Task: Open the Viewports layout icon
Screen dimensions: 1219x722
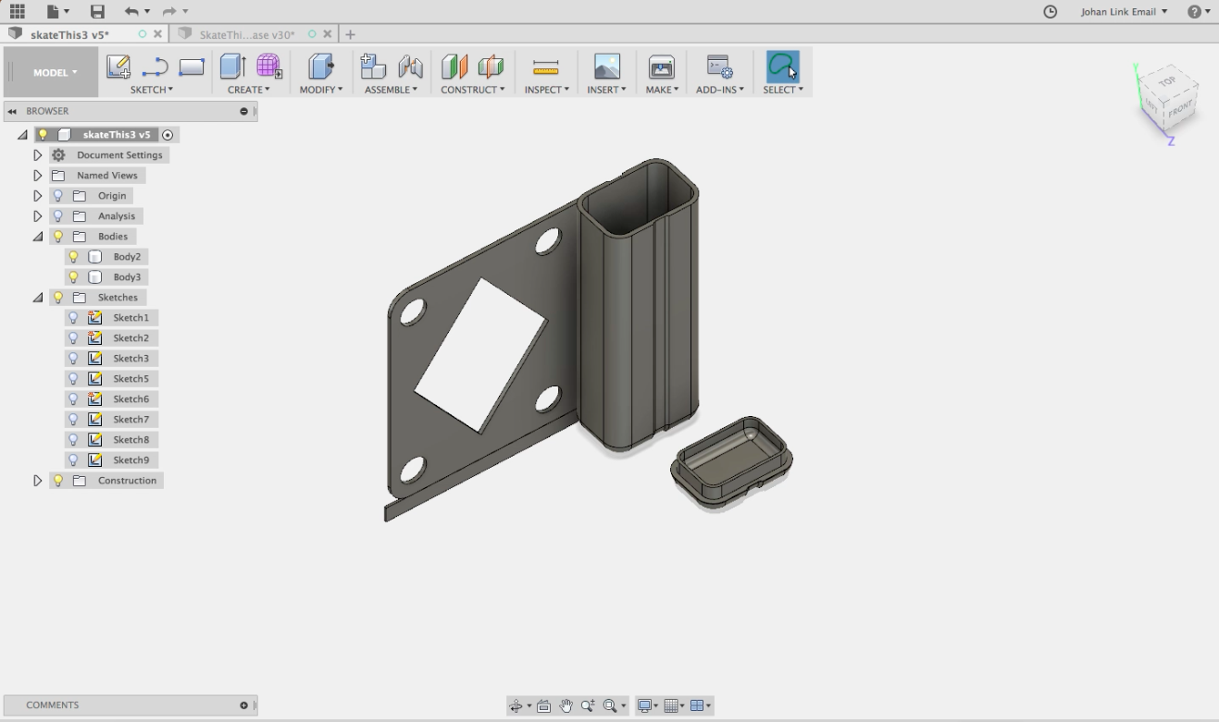Action: click(697, 706)
